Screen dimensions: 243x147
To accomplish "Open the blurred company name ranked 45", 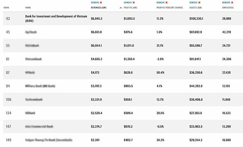I will 31,32.
